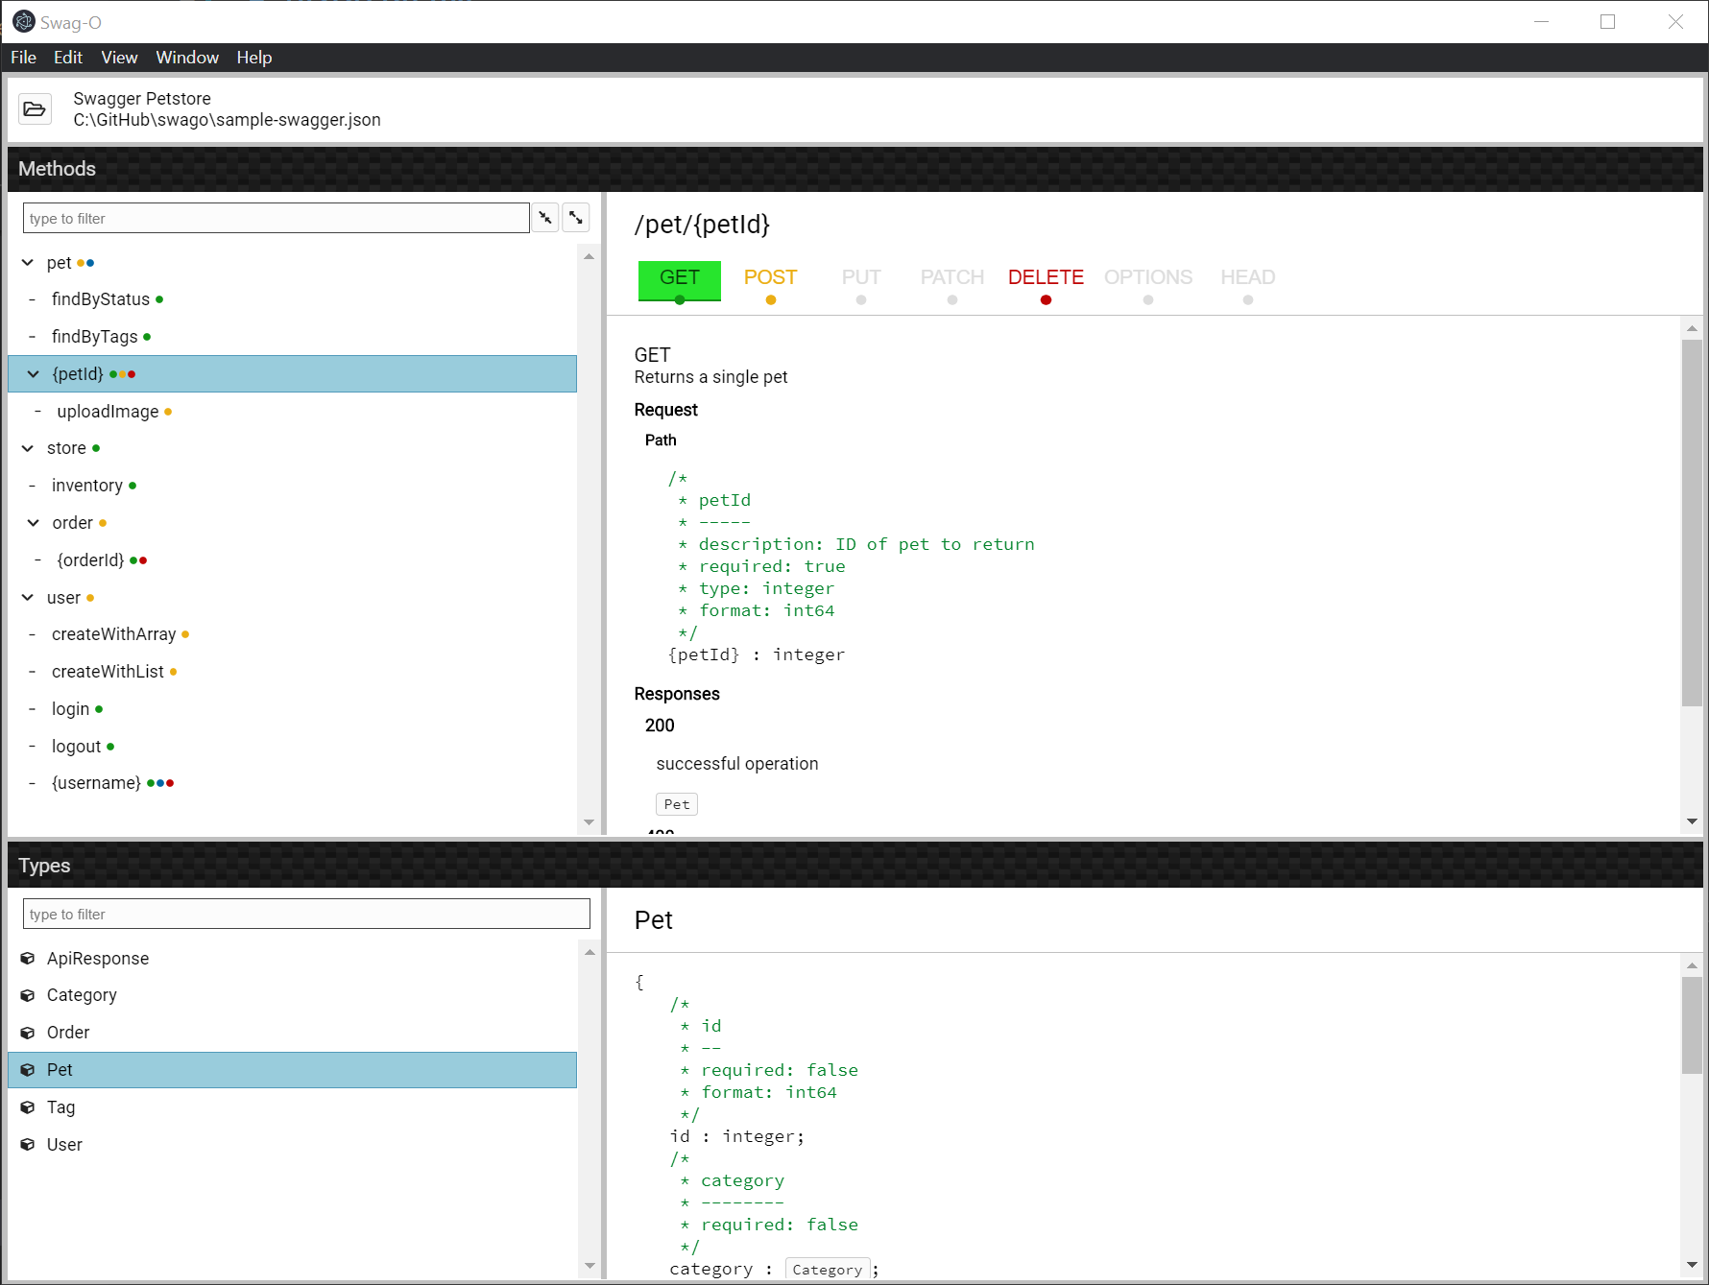The height and width of the screenshot is (1285, 1709).
Task: Click the Order type cube icon
Action: point(28,1033)
